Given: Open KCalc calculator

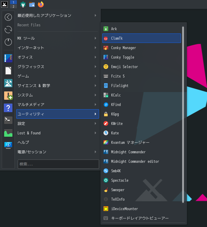Looking at the screenshot, I should (142, 95).
